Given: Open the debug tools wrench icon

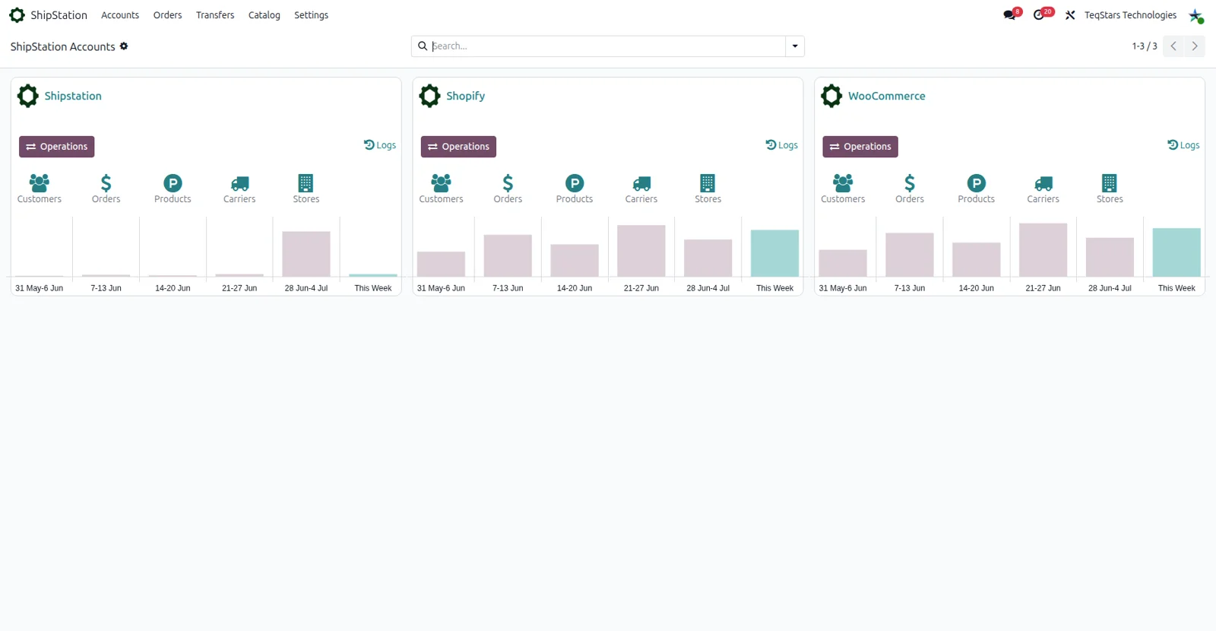Looking at the screenshot, I should (1070, 15).
